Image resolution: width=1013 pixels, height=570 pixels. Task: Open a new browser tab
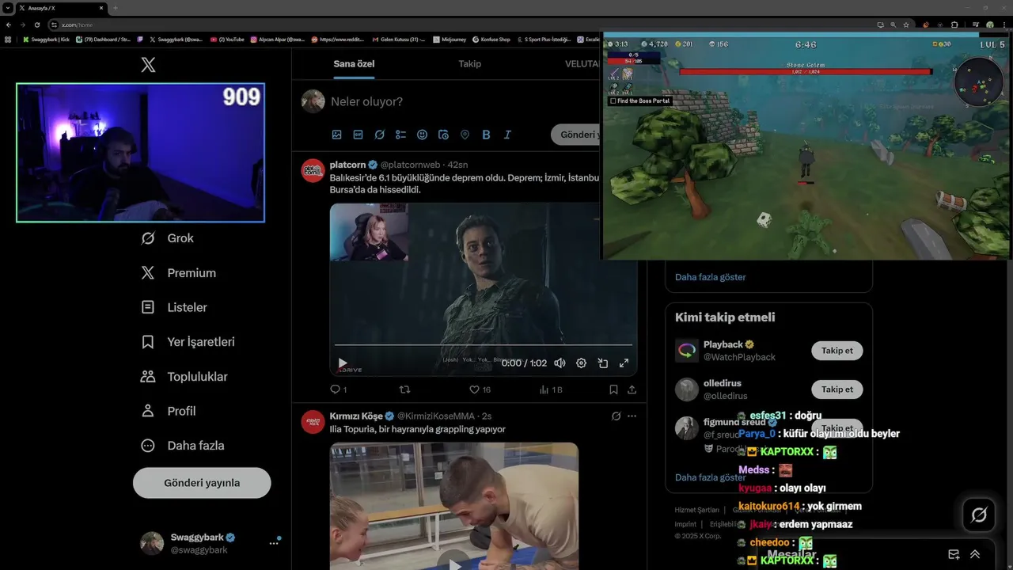tap(116, 8)
